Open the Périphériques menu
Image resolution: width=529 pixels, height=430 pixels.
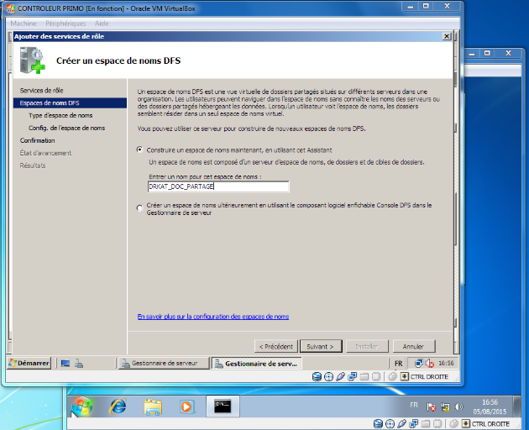tap(65, 24)
